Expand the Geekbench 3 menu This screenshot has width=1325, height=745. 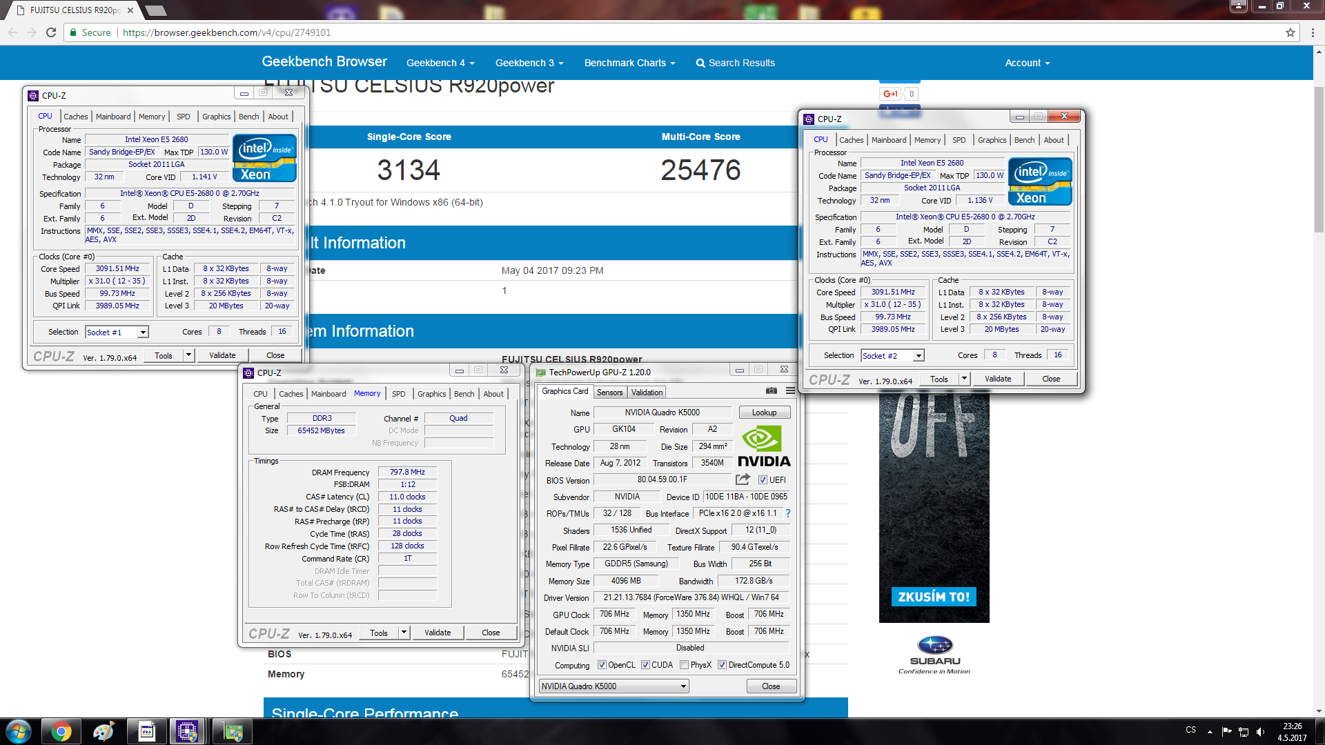529,63
